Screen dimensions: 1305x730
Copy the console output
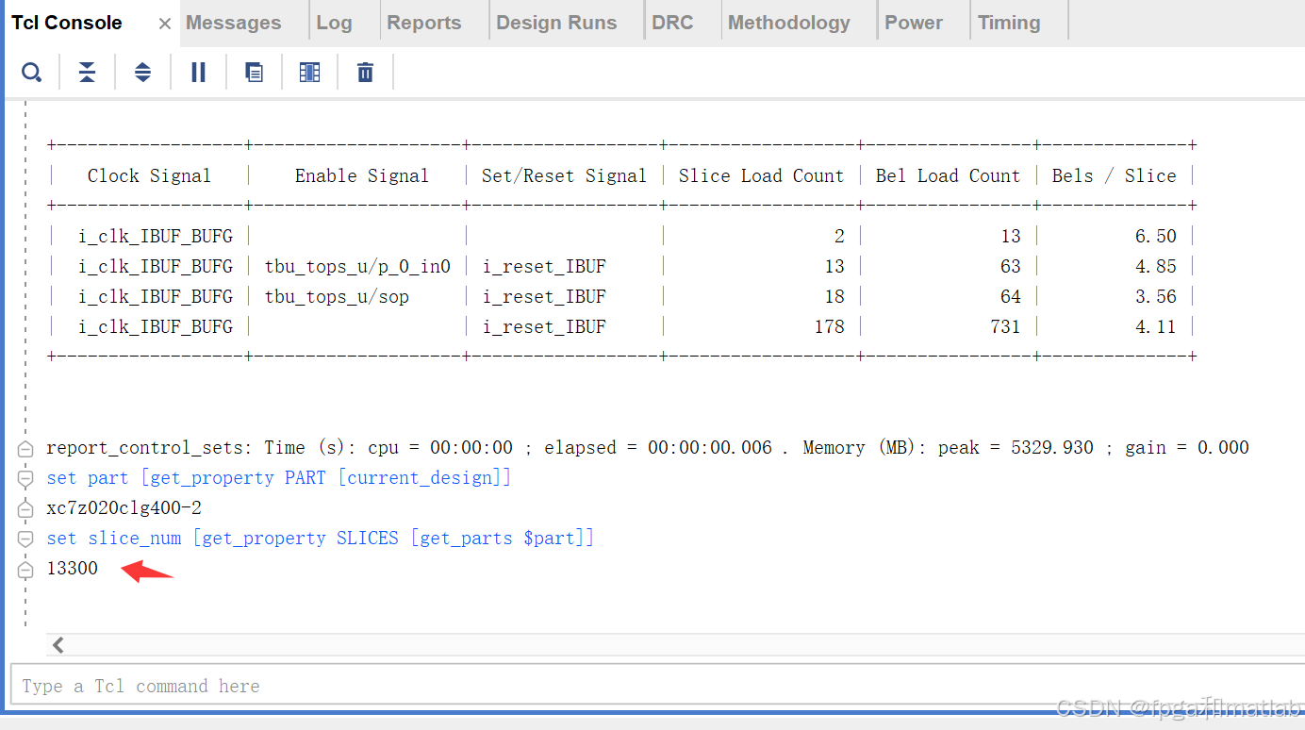[x=254, y=72]
